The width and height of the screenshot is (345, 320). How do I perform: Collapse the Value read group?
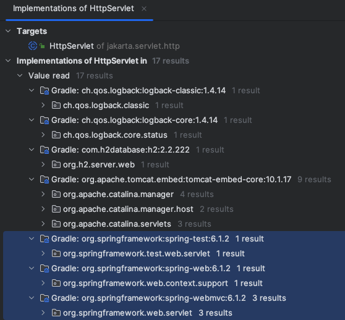coord(20,75)
